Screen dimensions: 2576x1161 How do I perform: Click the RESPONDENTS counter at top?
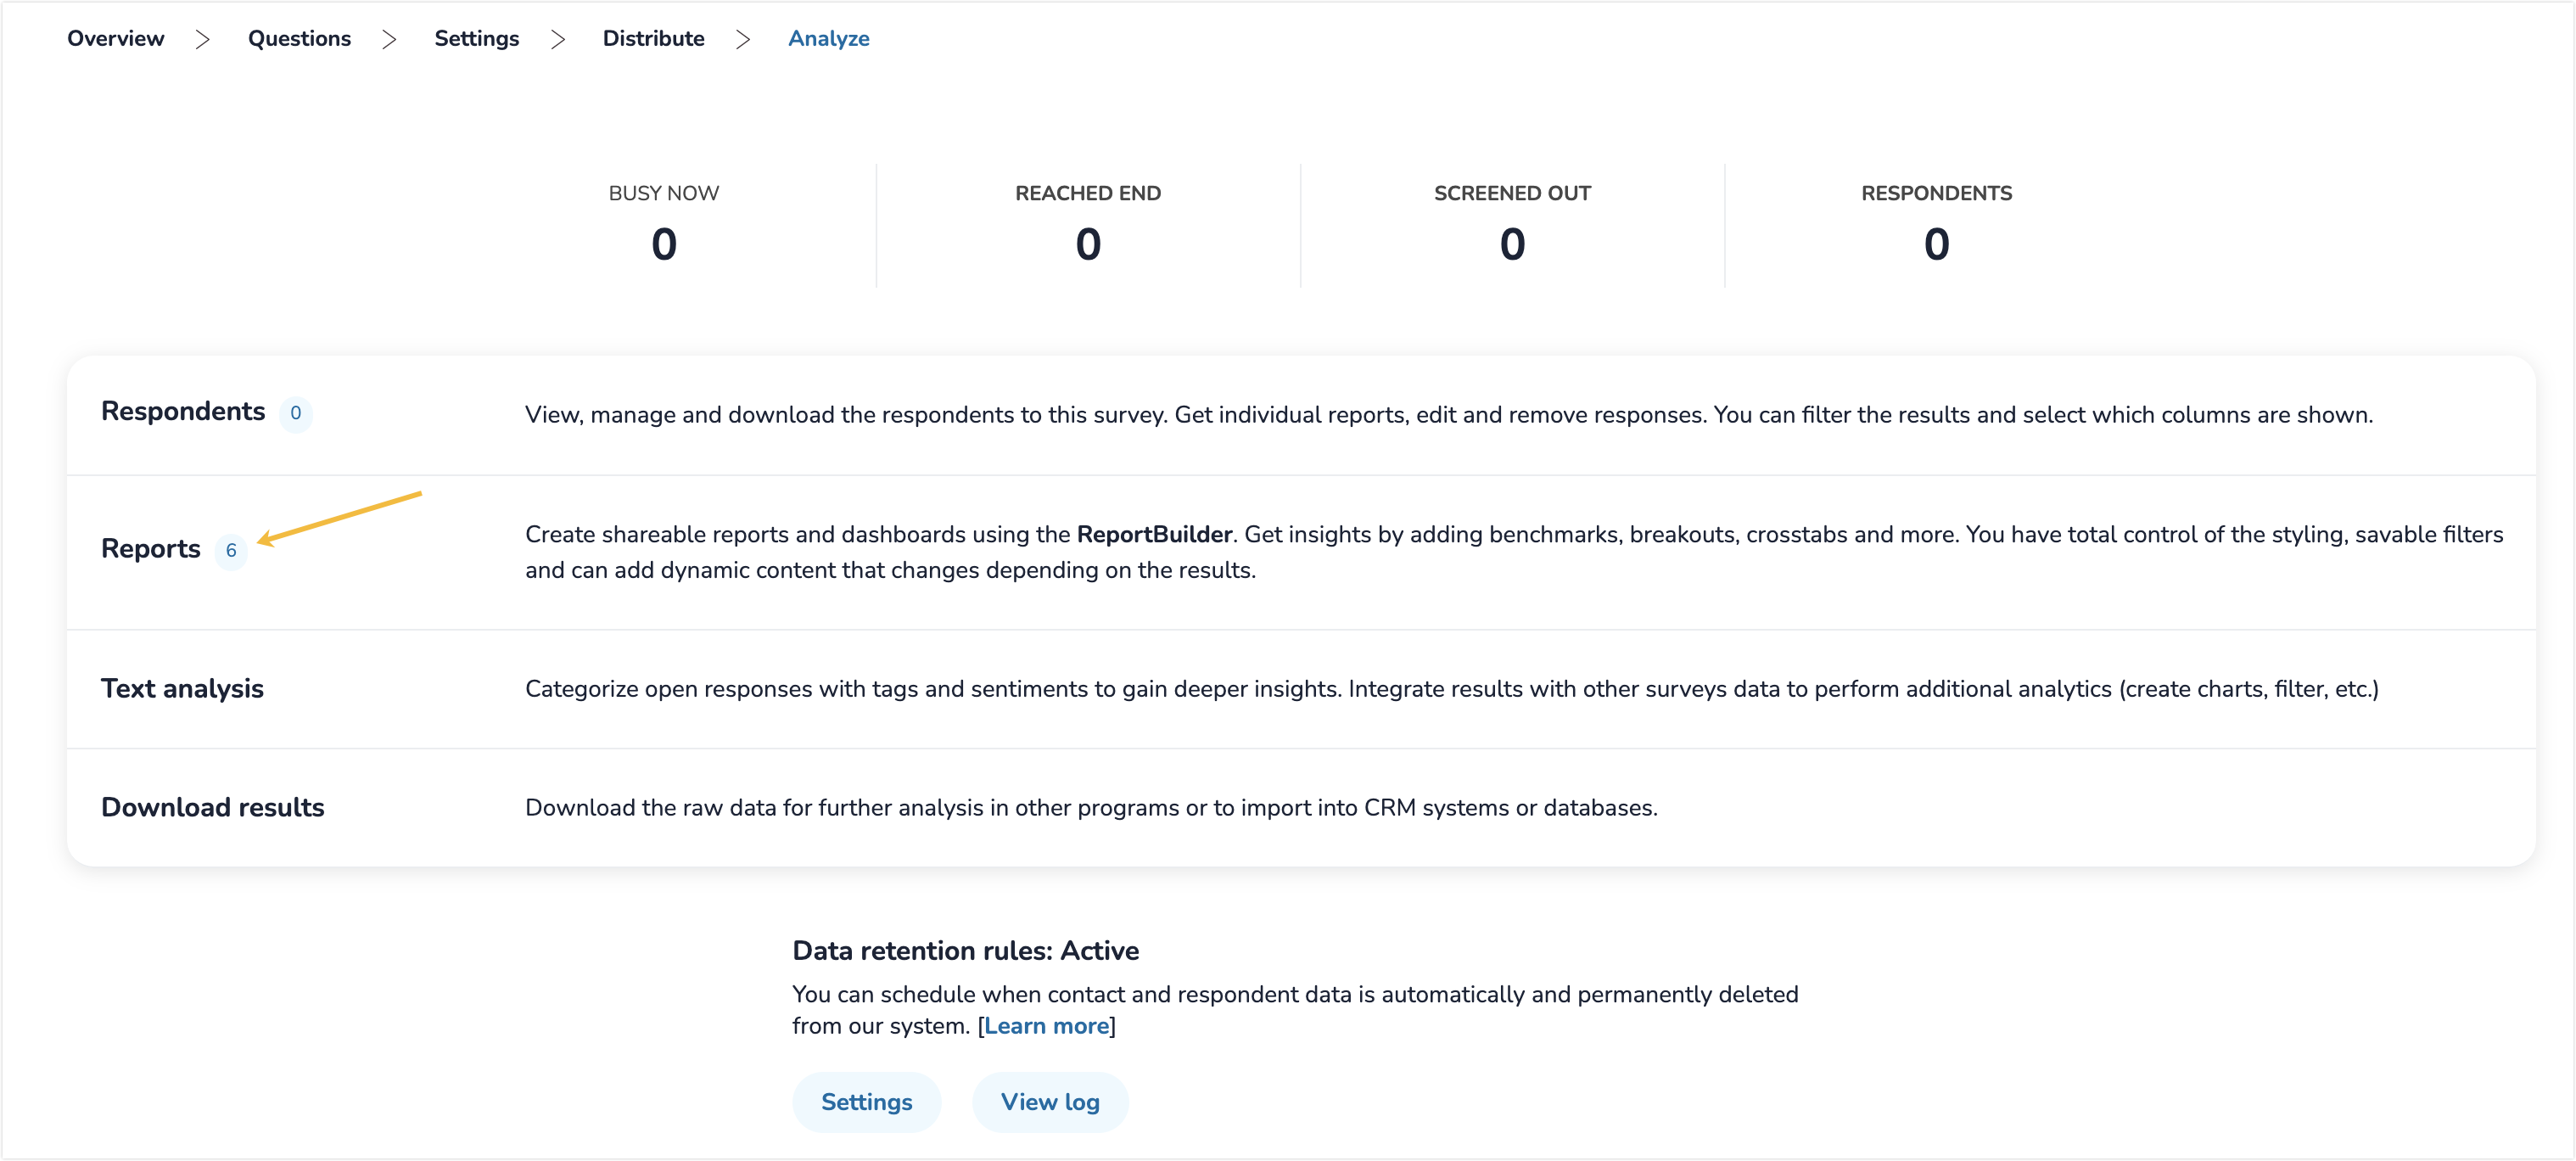pos(1936,226)
